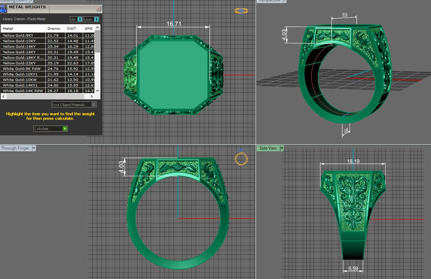Select the 4.03 dimension in Perspective view

click(284, 35)
